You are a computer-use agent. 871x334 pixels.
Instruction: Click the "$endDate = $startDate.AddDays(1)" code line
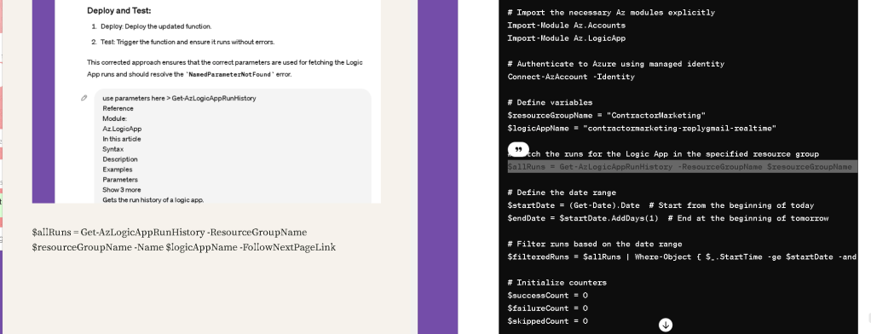point(667,218)
